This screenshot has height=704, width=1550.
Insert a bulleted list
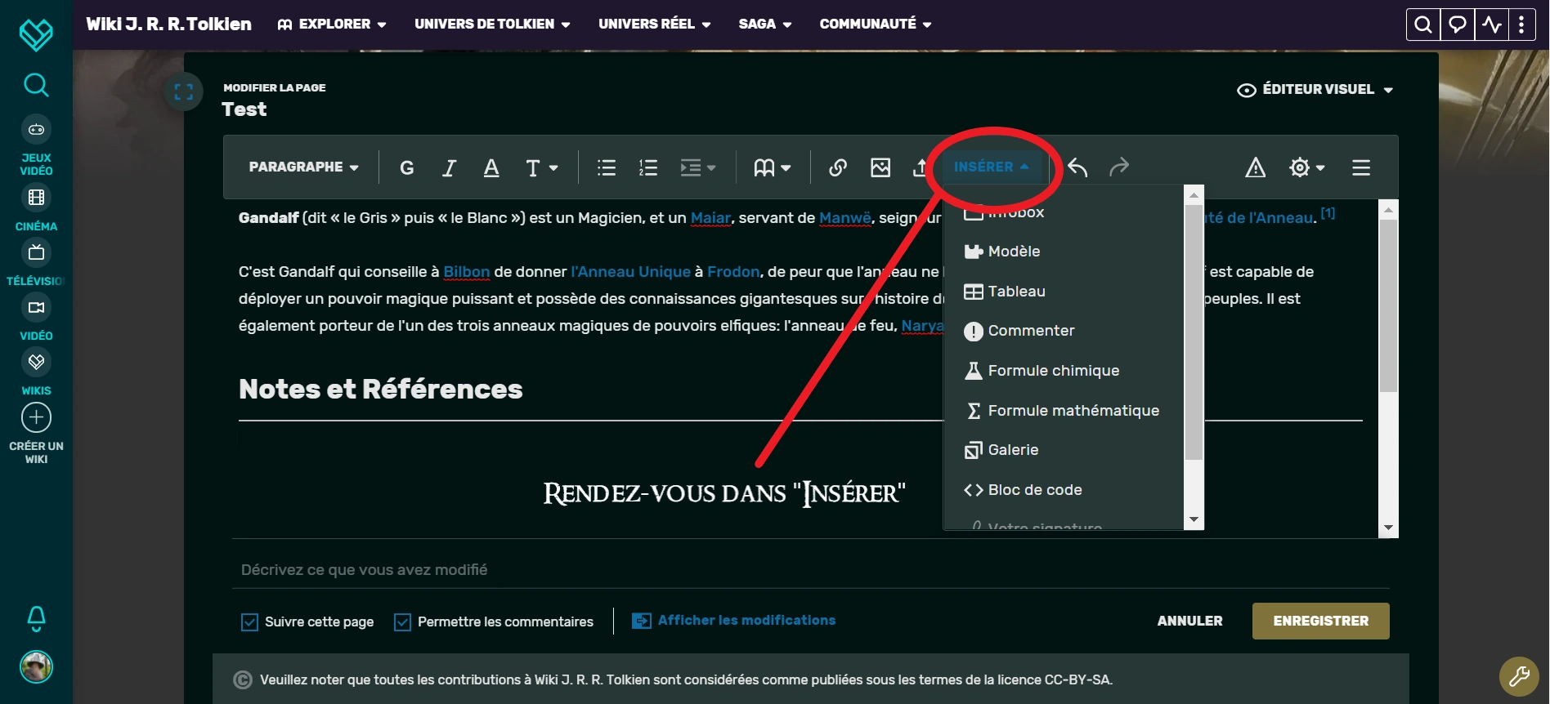click(607, 167)
